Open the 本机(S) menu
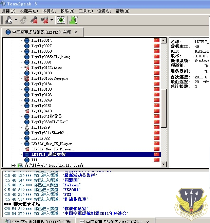Viewport: 210px width, 223px height. [x=49, y=11]
